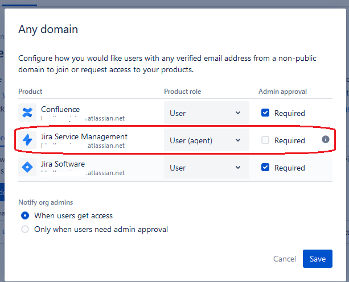The width and height of the screenshot is (349, 282).
Task: Select the 'When users get access' option
Action: pos(25,215)
